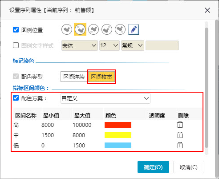Delete the 中 interval row
Screen dimensions: 219x179
point(180,135)
